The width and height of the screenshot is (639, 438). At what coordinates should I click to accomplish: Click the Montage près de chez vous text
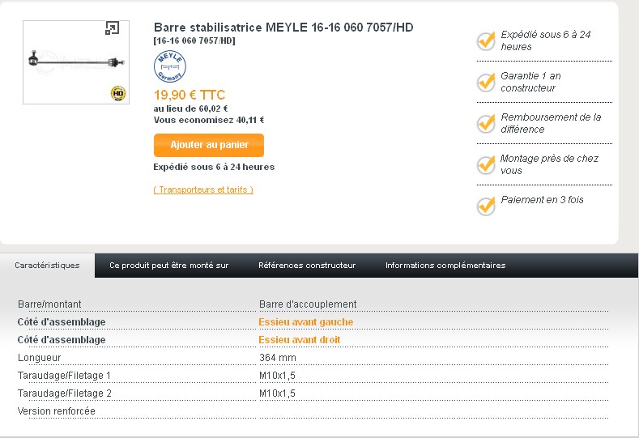549,164
